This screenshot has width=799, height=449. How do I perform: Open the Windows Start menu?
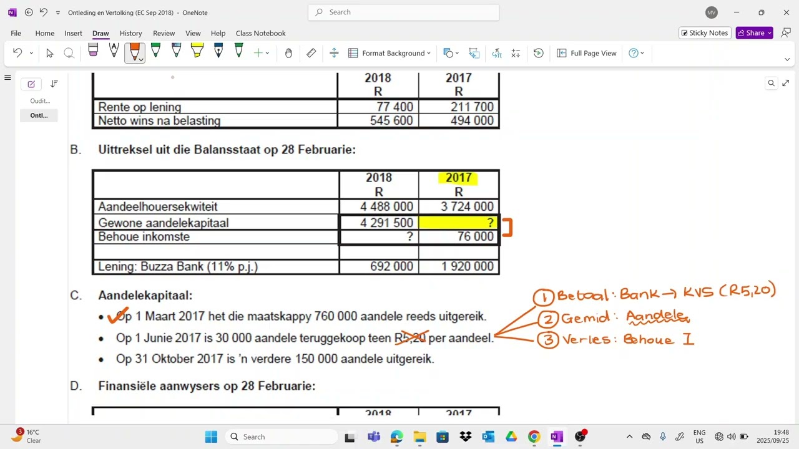[210, 437]
